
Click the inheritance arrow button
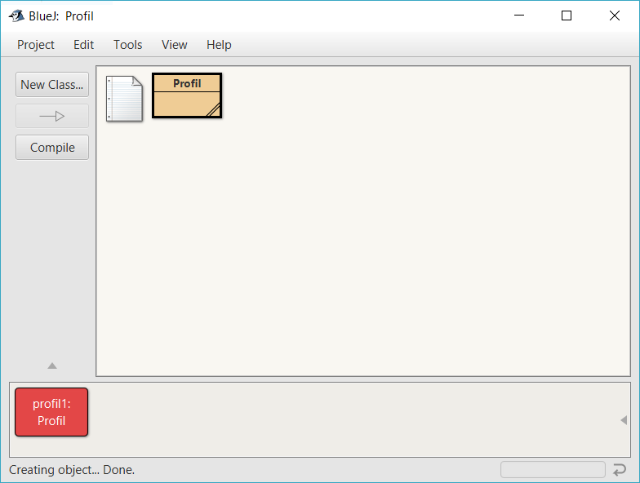(x=52, y=116)
